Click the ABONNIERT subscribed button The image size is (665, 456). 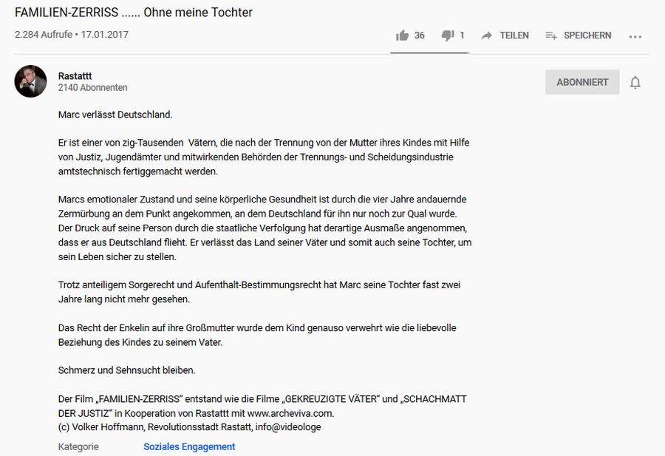tap(582, 82)
